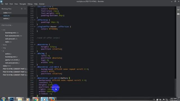Open PSD TO HTML CONVERT PART-3 file
Screen dimensions: 180x101
15,75
